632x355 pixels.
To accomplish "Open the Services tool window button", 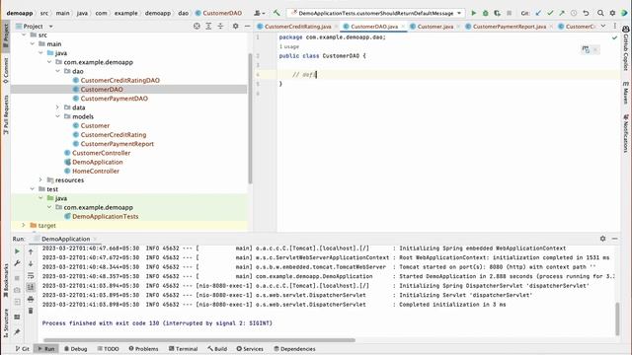I will point(250,349).
